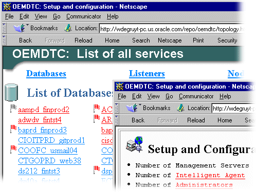Click 'OEMDTC: List of all services' banner text
This screenshot has height=192, width=256.
(98, 54)
